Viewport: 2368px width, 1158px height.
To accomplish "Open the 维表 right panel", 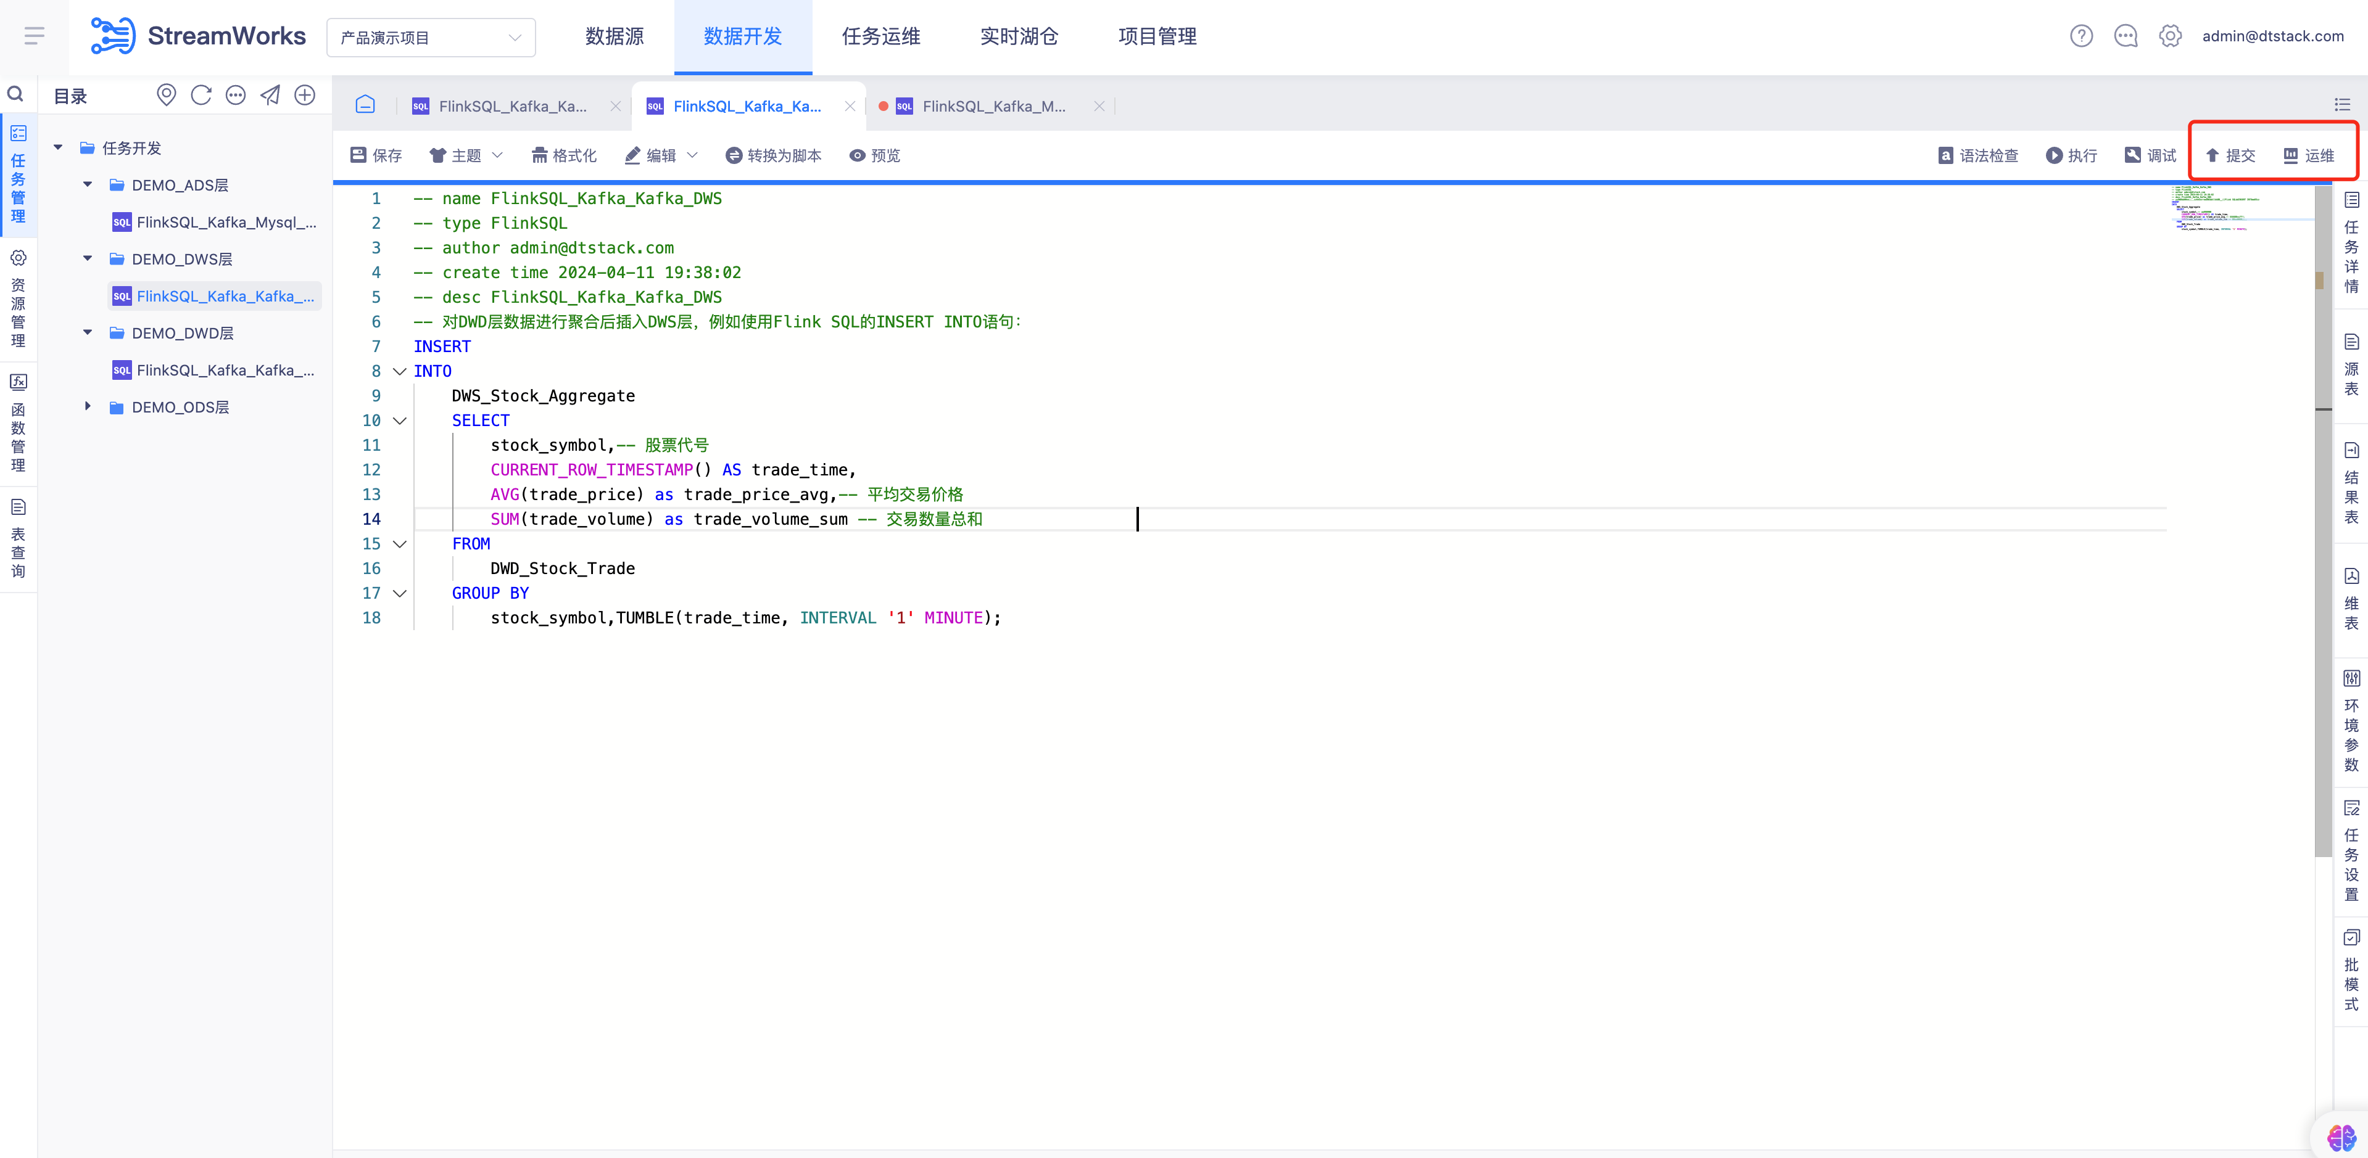I will tap(2351, 599).
